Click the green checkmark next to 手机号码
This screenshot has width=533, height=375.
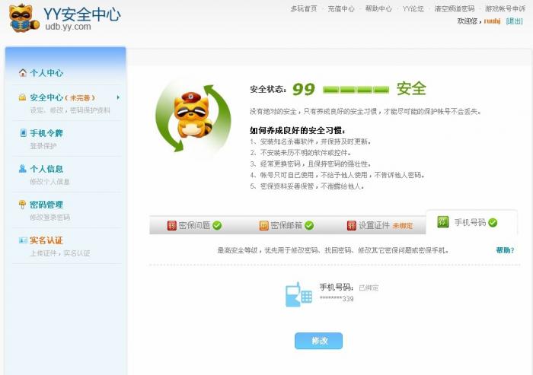(x=493, y=222)
